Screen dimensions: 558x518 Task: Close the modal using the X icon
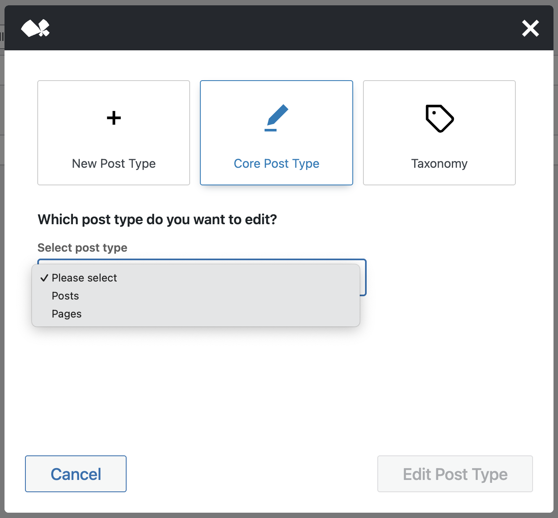[x=530, y=28]
